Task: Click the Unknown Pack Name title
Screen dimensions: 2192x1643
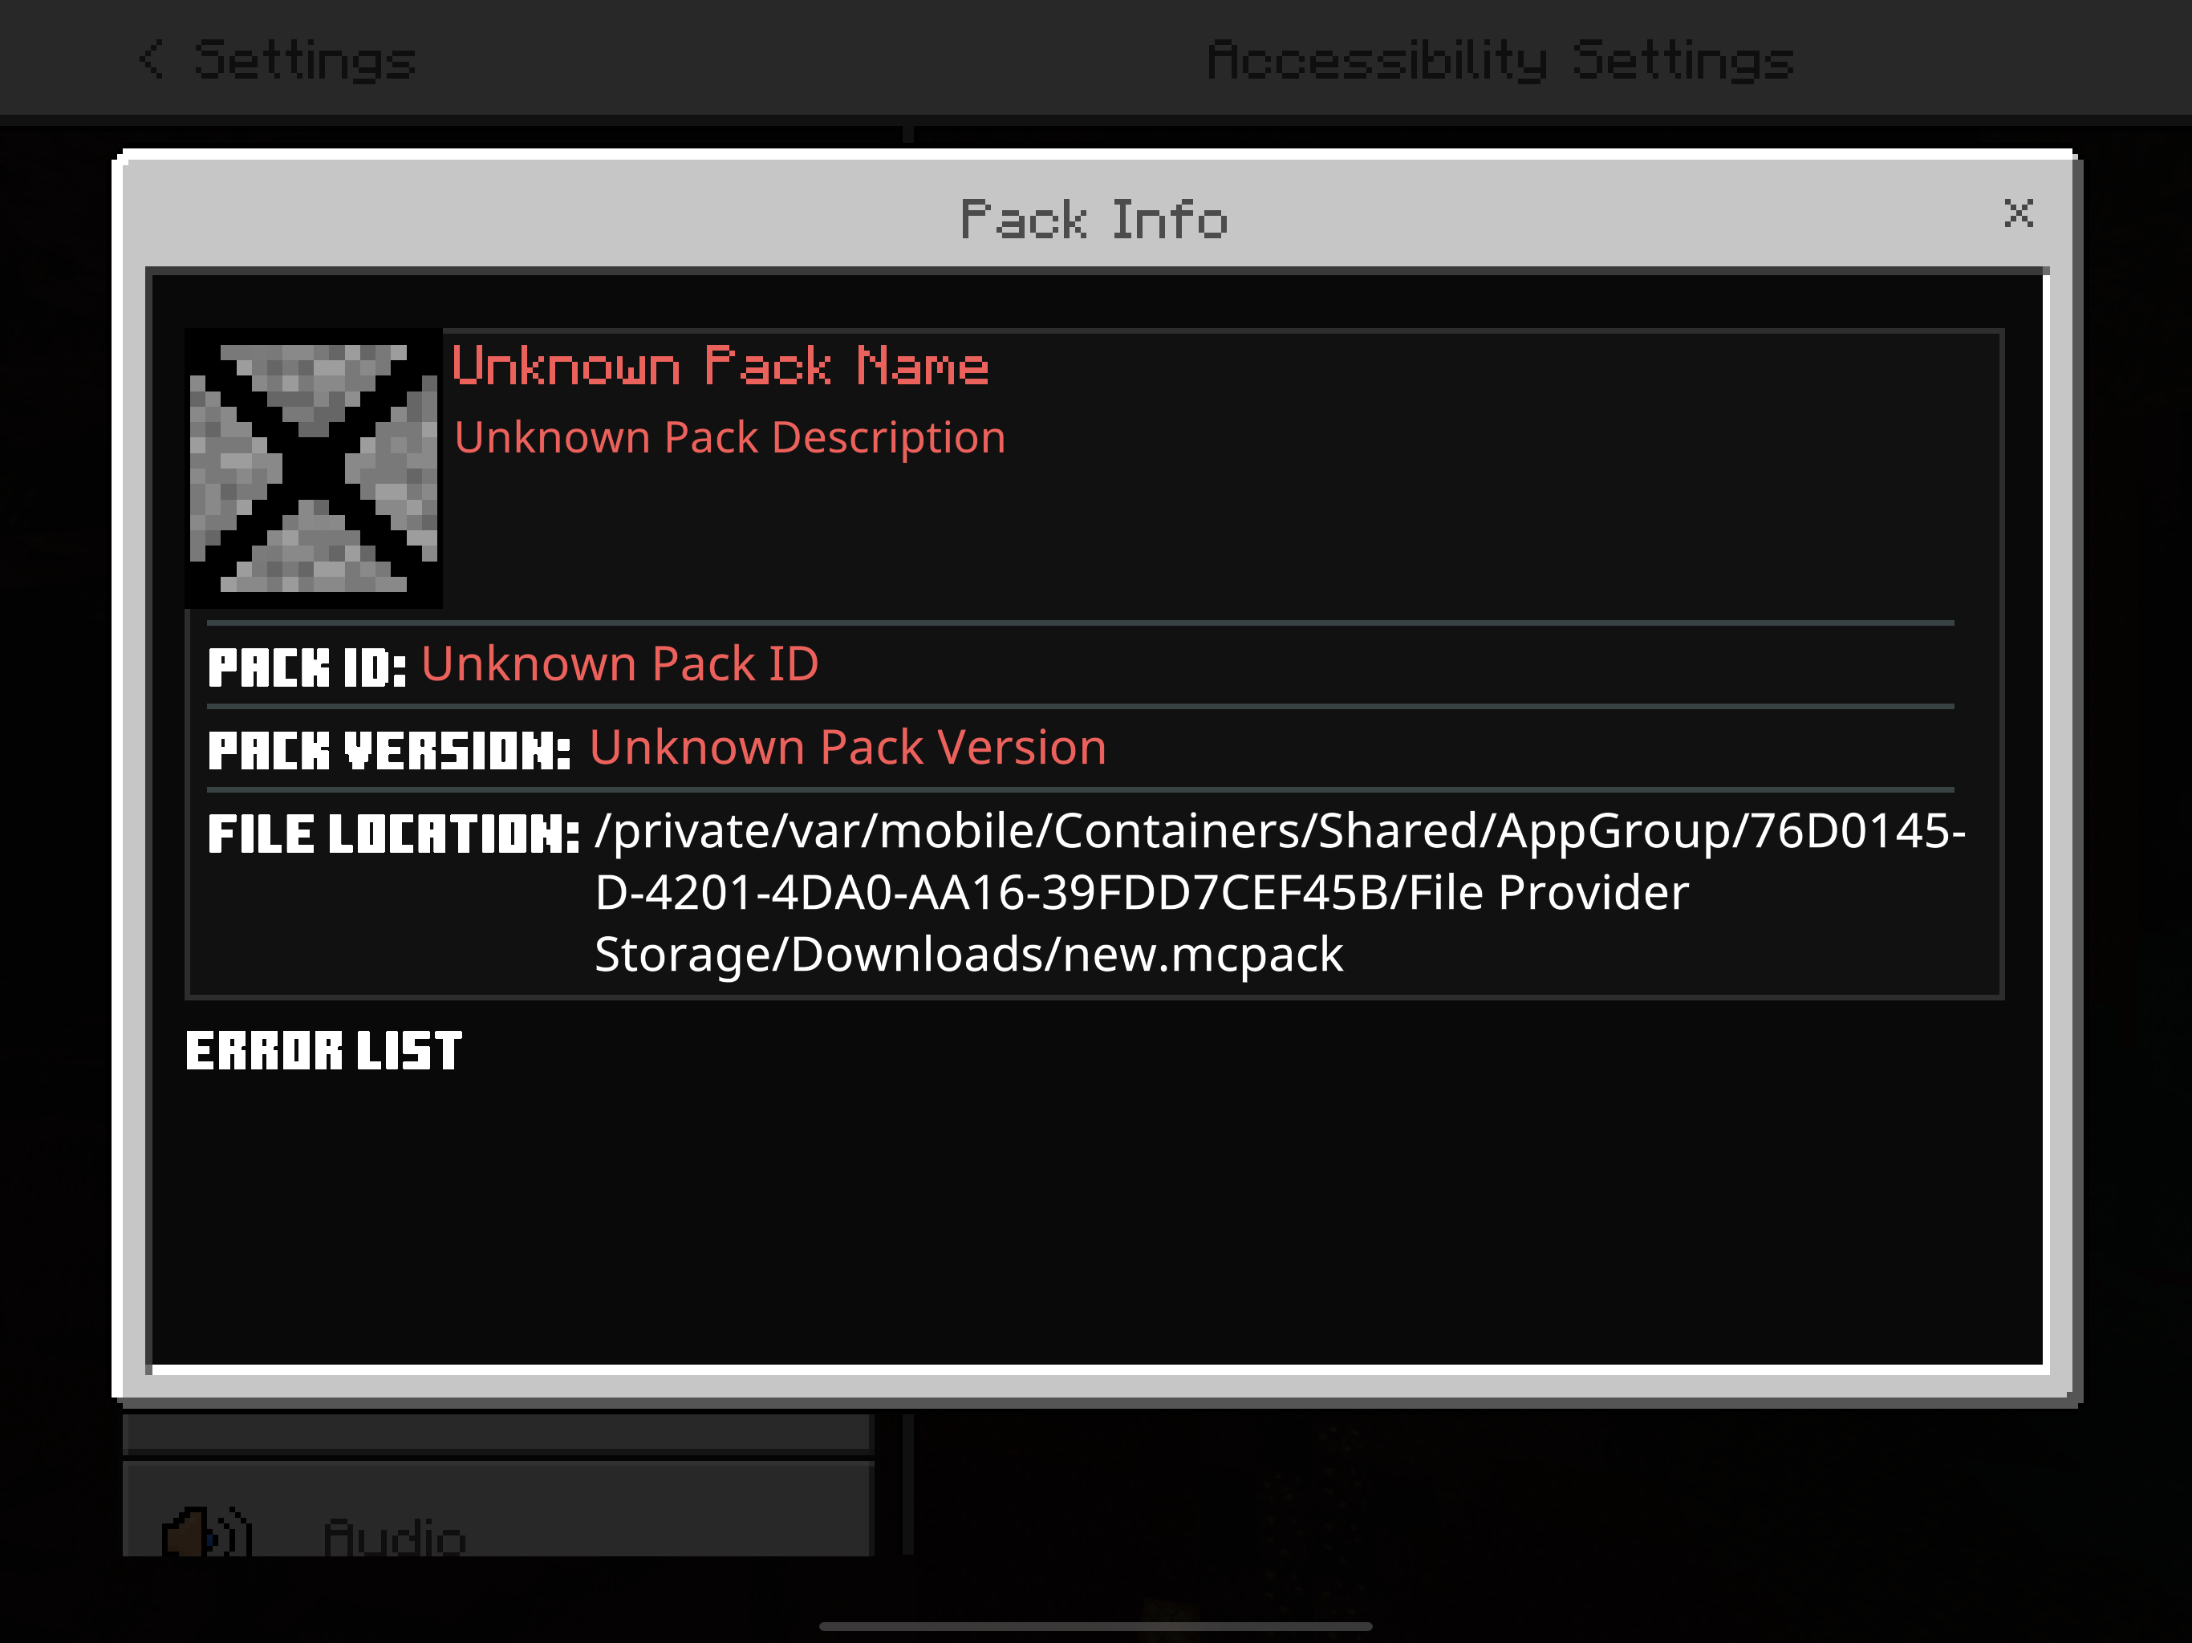Action: point(721,365)
